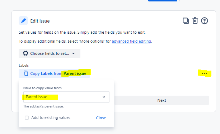220x134 pixels.
Task: Click the blue button at the top edge
Action: pos(163,1)
